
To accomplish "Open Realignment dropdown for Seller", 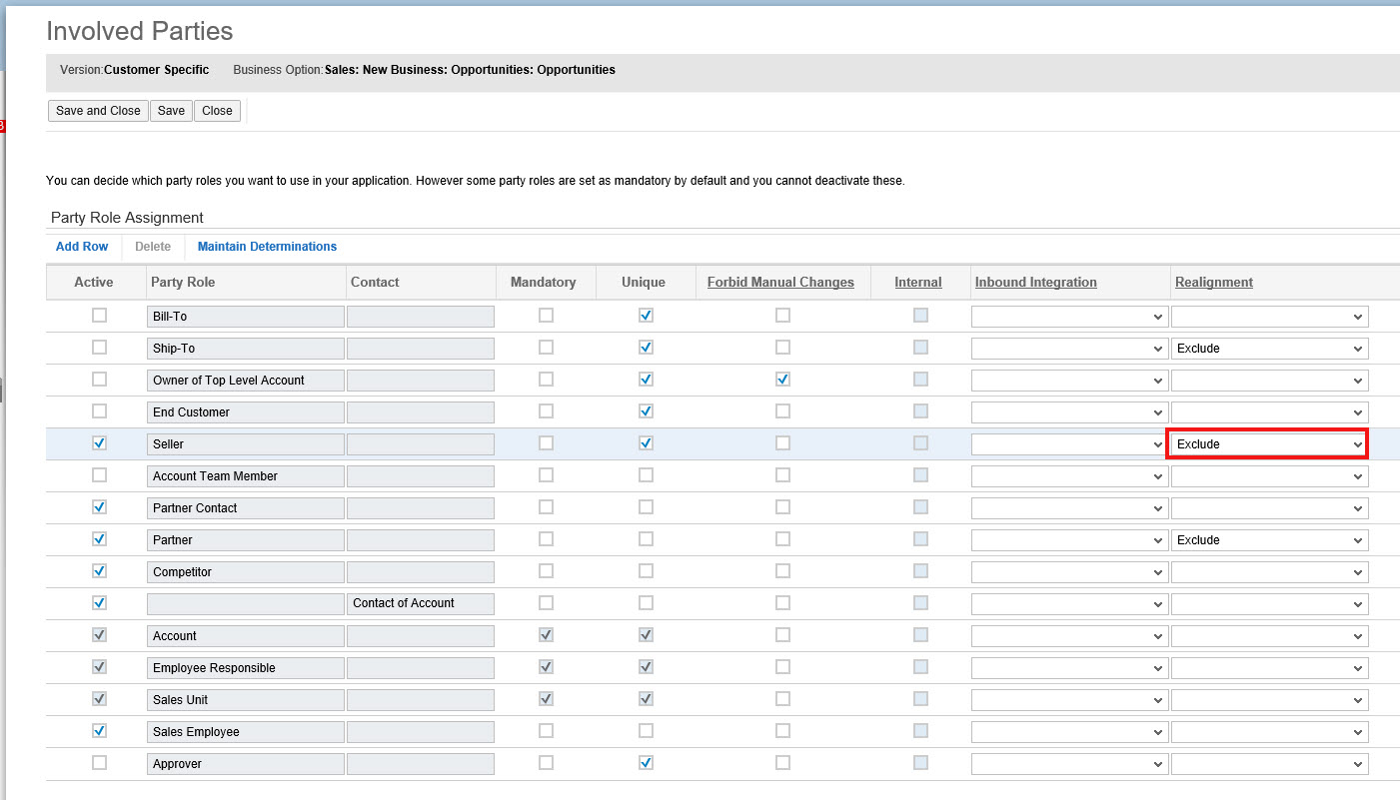I will tap(1269, 444).
